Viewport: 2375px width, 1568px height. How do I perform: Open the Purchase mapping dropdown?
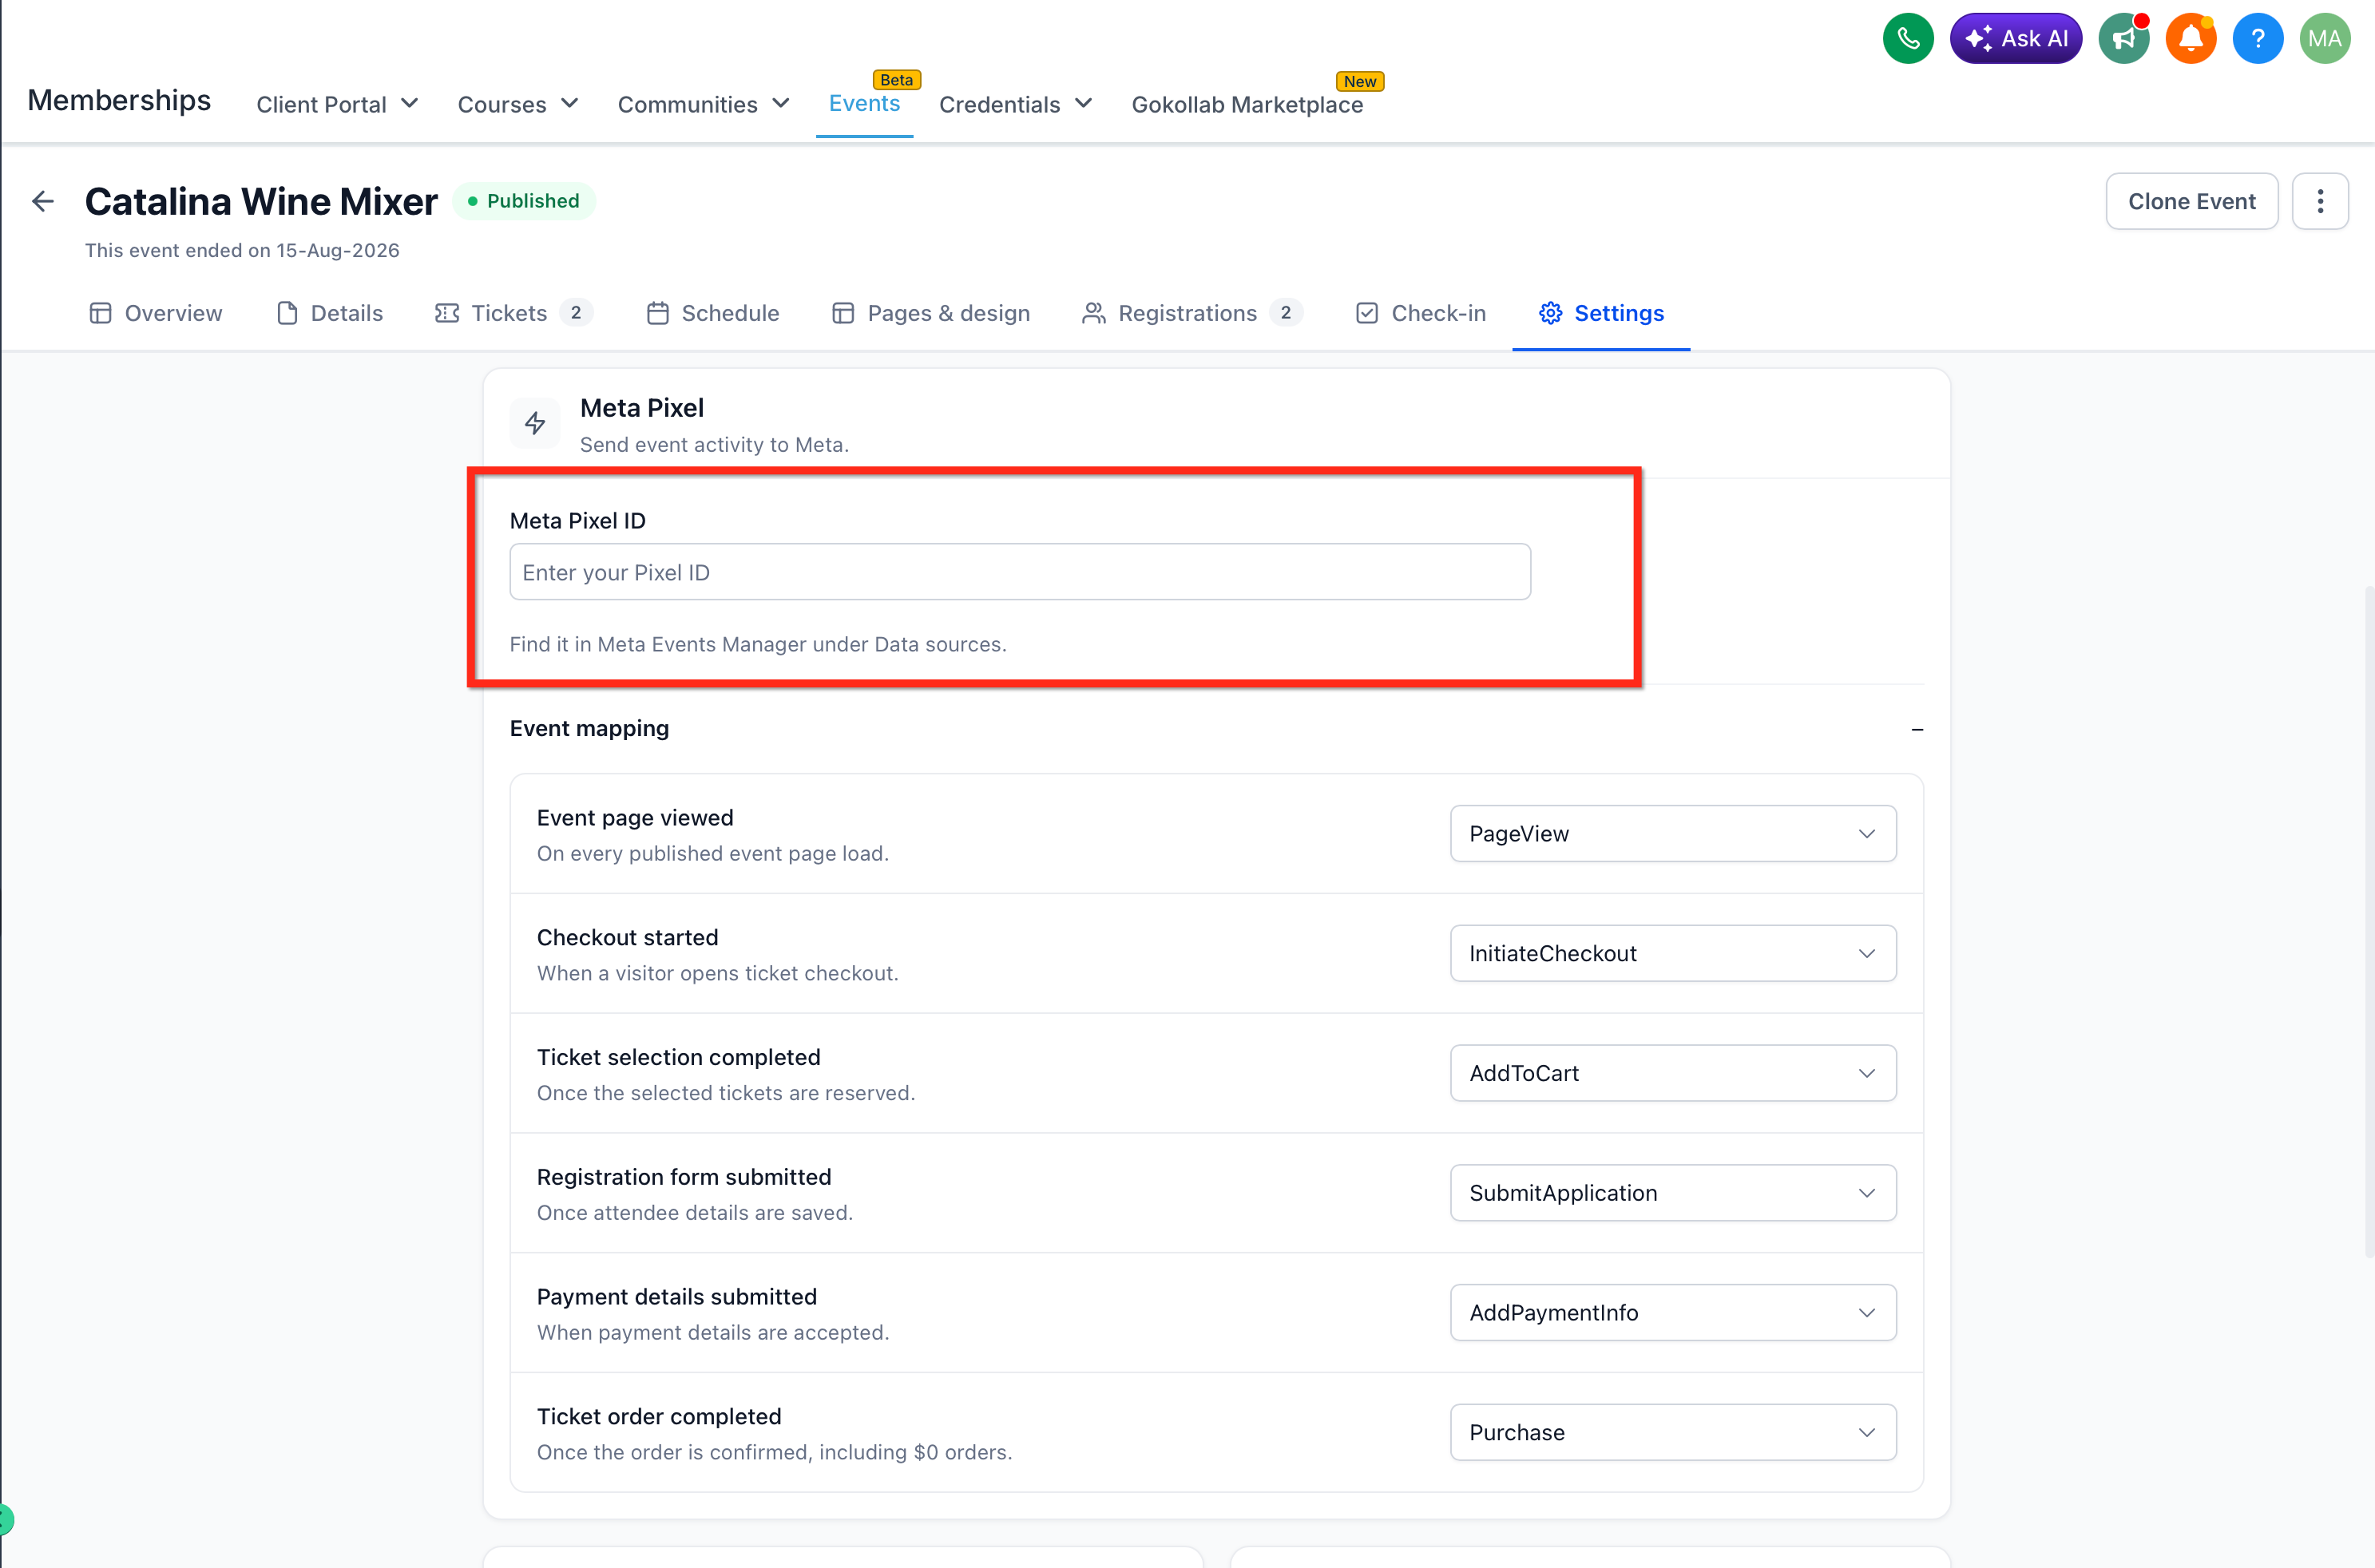pyautogui.click(x=1673, y=1432)
